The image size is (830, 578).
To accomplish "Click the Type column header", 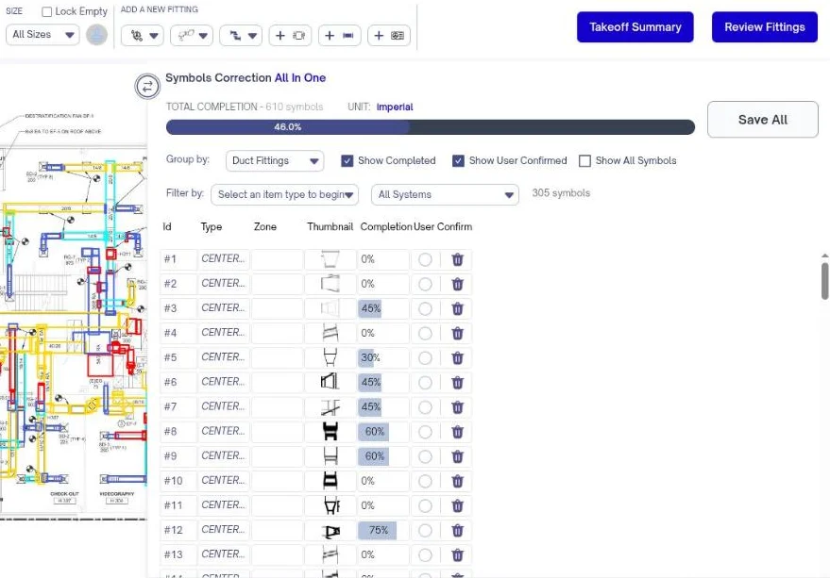I will 212,227.
